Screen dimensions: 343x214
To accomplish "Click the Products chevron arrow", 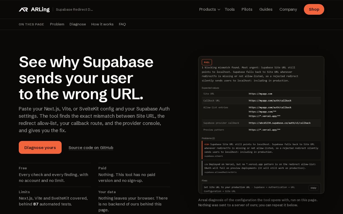I will point(219,10).
